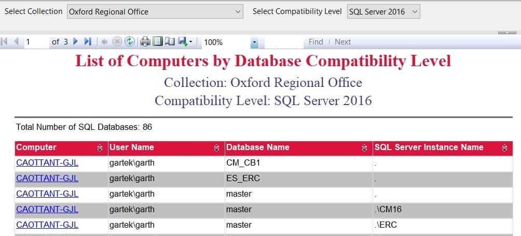Open CAOTTANT-GJL link in .\CM16 row

point(47,210)
